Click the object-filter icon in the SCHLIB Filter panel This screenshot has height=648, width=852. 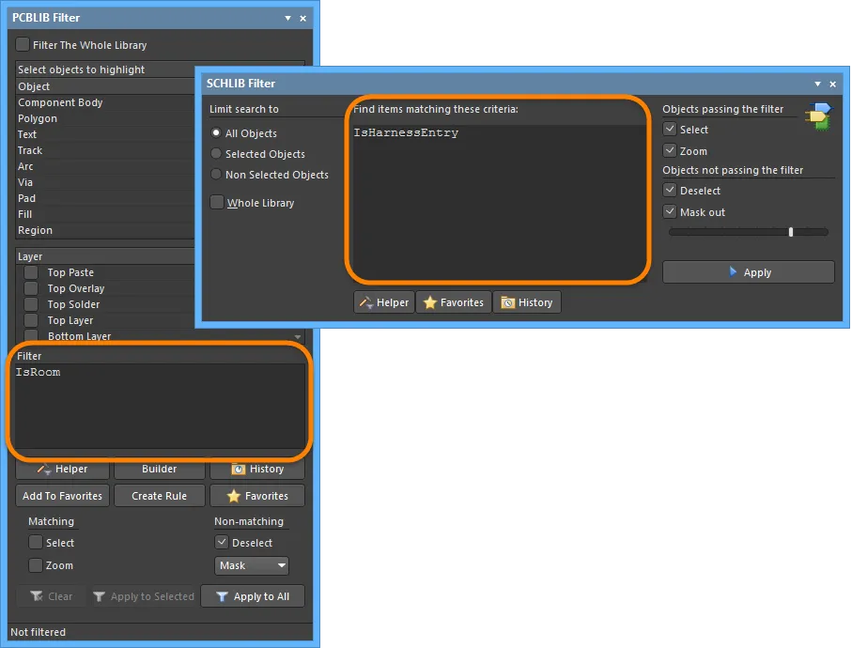click(x=819, y=116)
